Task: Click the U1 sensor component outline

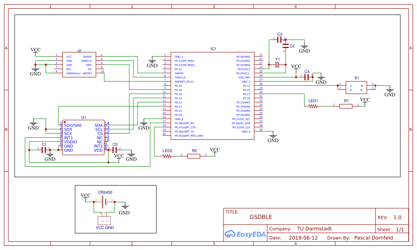Action: click(83, 137)
